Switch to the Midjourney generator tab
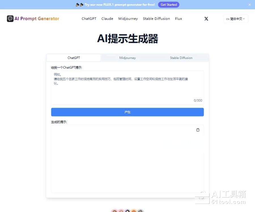Viewport: 255px width, 212px height. coord(127,58)
